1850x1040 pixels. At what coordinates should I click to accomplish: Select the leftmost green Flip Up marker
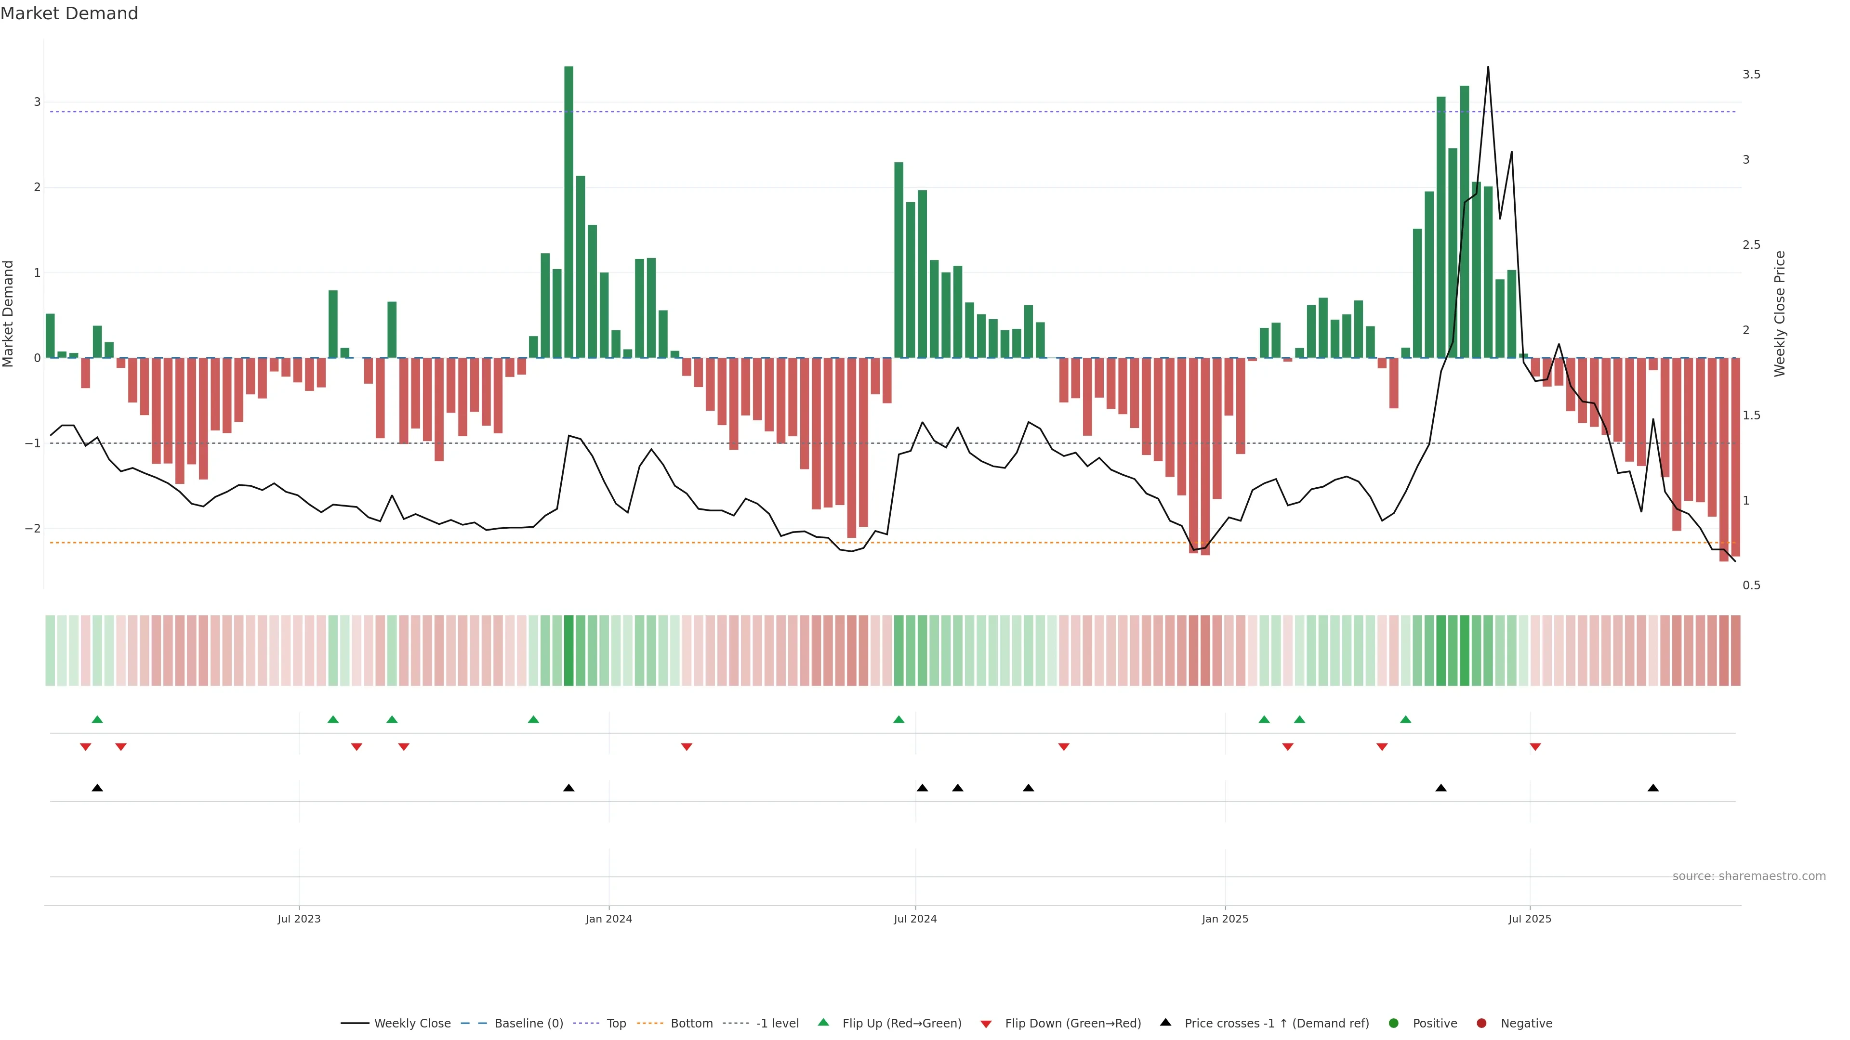[98, 719]
